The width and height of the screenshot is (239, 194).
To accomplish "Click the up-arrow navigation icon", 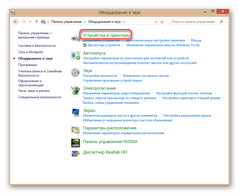I will (37, 21).
